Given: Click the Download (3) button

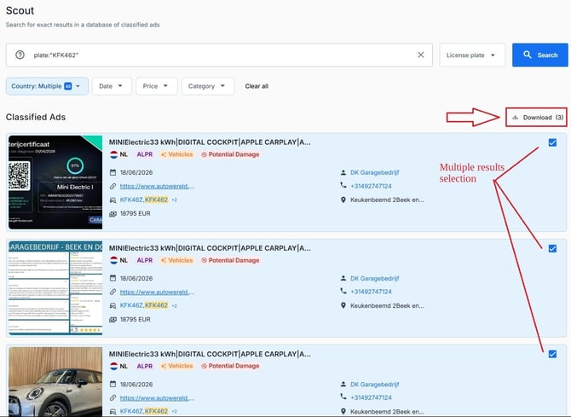Looking at the screenshot, I should coord(536,118).
